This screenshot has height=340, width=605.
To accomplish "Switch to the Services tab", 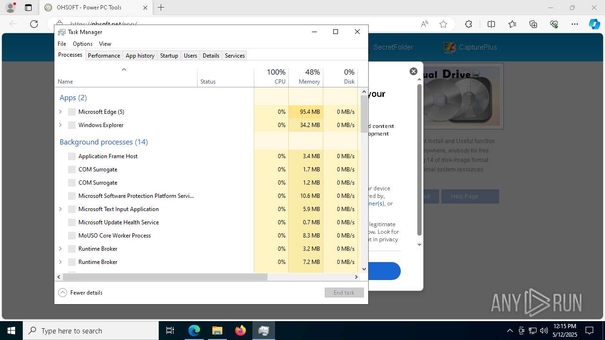I will point(235,56).
